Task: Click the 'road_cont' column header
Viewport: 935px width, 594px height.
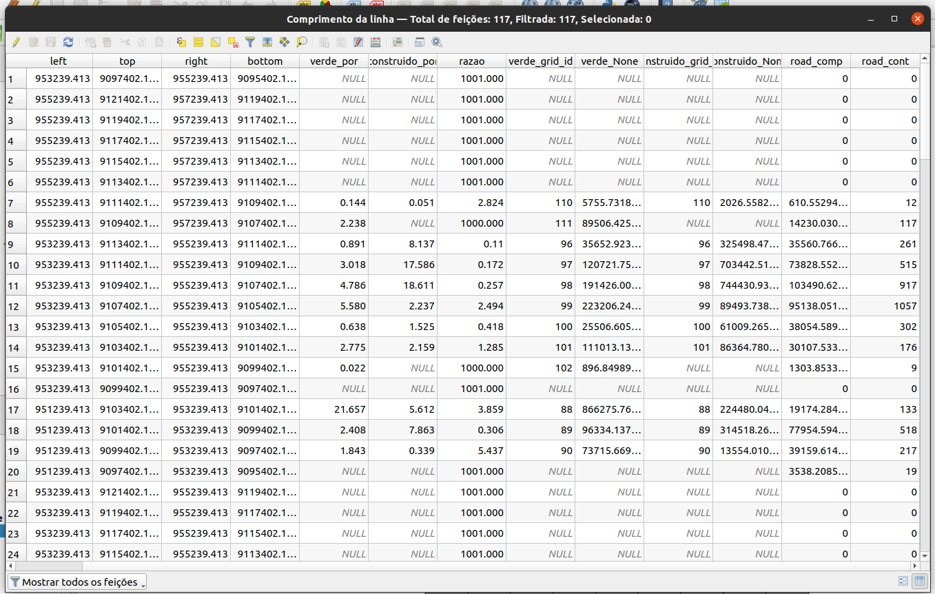Action: (x=885, y=61)
